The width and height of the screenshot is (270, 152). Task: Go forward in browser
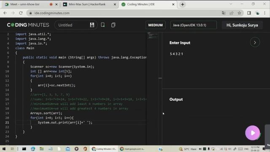tap(13, 13)
